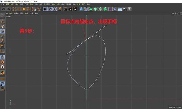Click Render View clapperboard icon
The image size is (182, 109).
(x=65, y=9)
